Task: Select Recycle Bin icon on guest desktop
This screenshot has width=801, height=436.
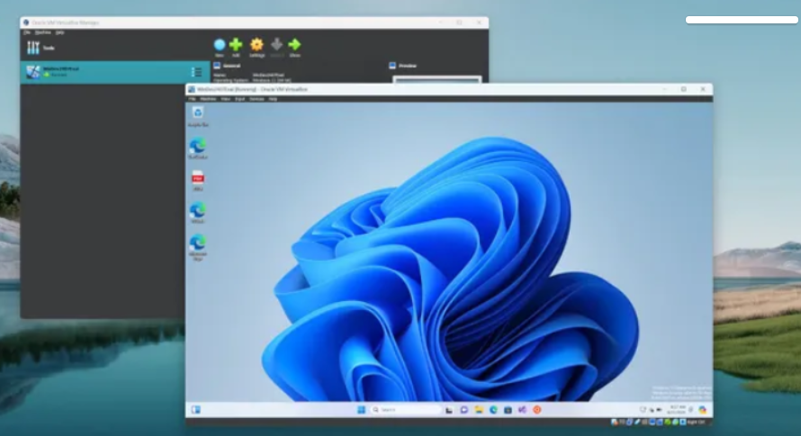Action: [x=198, y=116]
